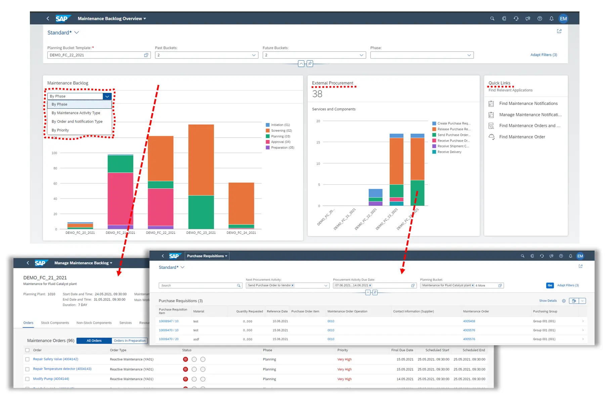Tick checkbox for Repair Temperature detector (4004143)
Image resolution: width=608 pixels, height=402 pixels.
28,369
